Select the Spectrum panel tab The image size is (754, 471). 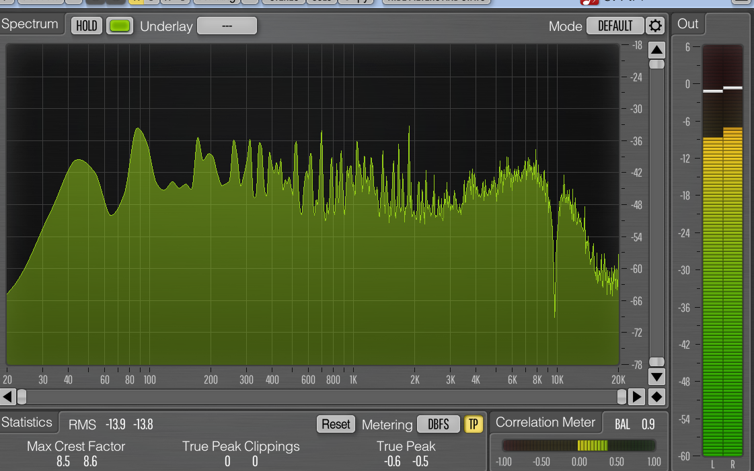coord(30,24)
